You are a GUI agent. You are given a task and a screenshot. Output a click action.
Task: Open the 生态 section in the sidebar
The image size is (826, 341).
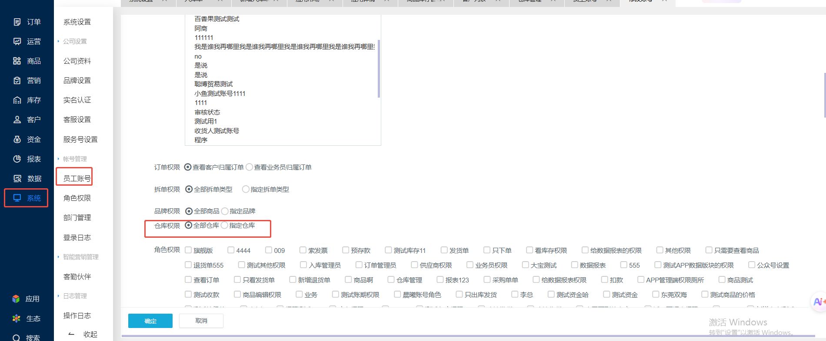(26, 318)
